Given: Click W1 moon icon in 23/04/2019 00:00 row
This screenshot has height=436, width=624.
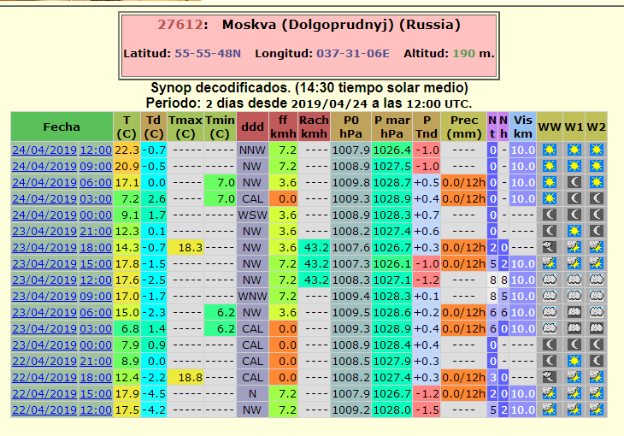Looking at the screenshot, I should coord(574,345).
